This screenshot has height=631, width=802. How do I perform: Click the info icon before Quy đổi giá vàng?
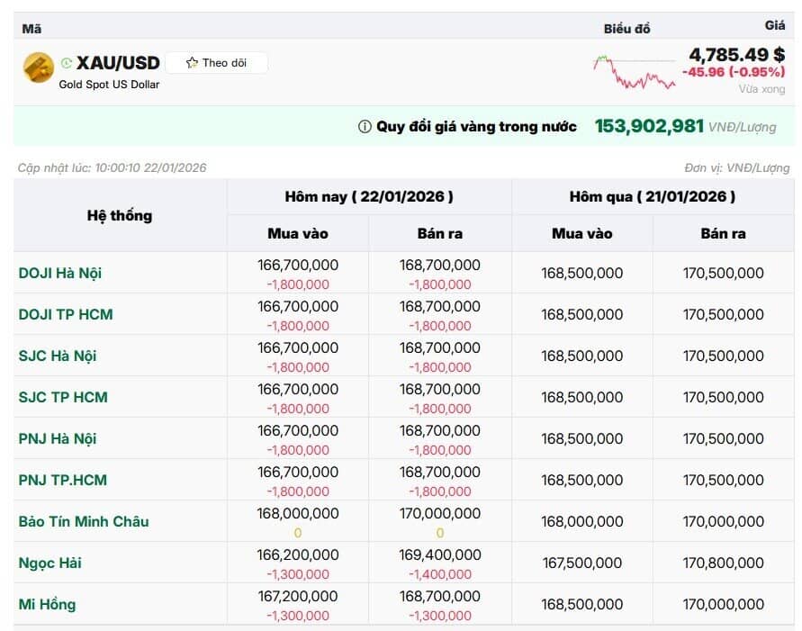[365, 126]
